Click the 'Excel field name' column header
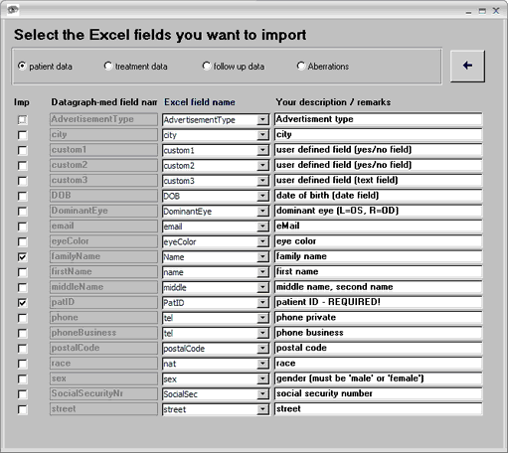 coord(200,102)
